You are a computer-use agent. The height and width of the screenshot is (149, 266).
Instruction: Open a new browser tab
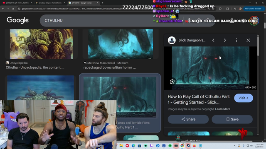[x=103, y=3]
